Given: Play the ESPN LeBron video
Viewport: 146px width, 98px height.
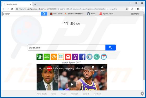Looking at the screenshot, I should [x=72, y=84].
